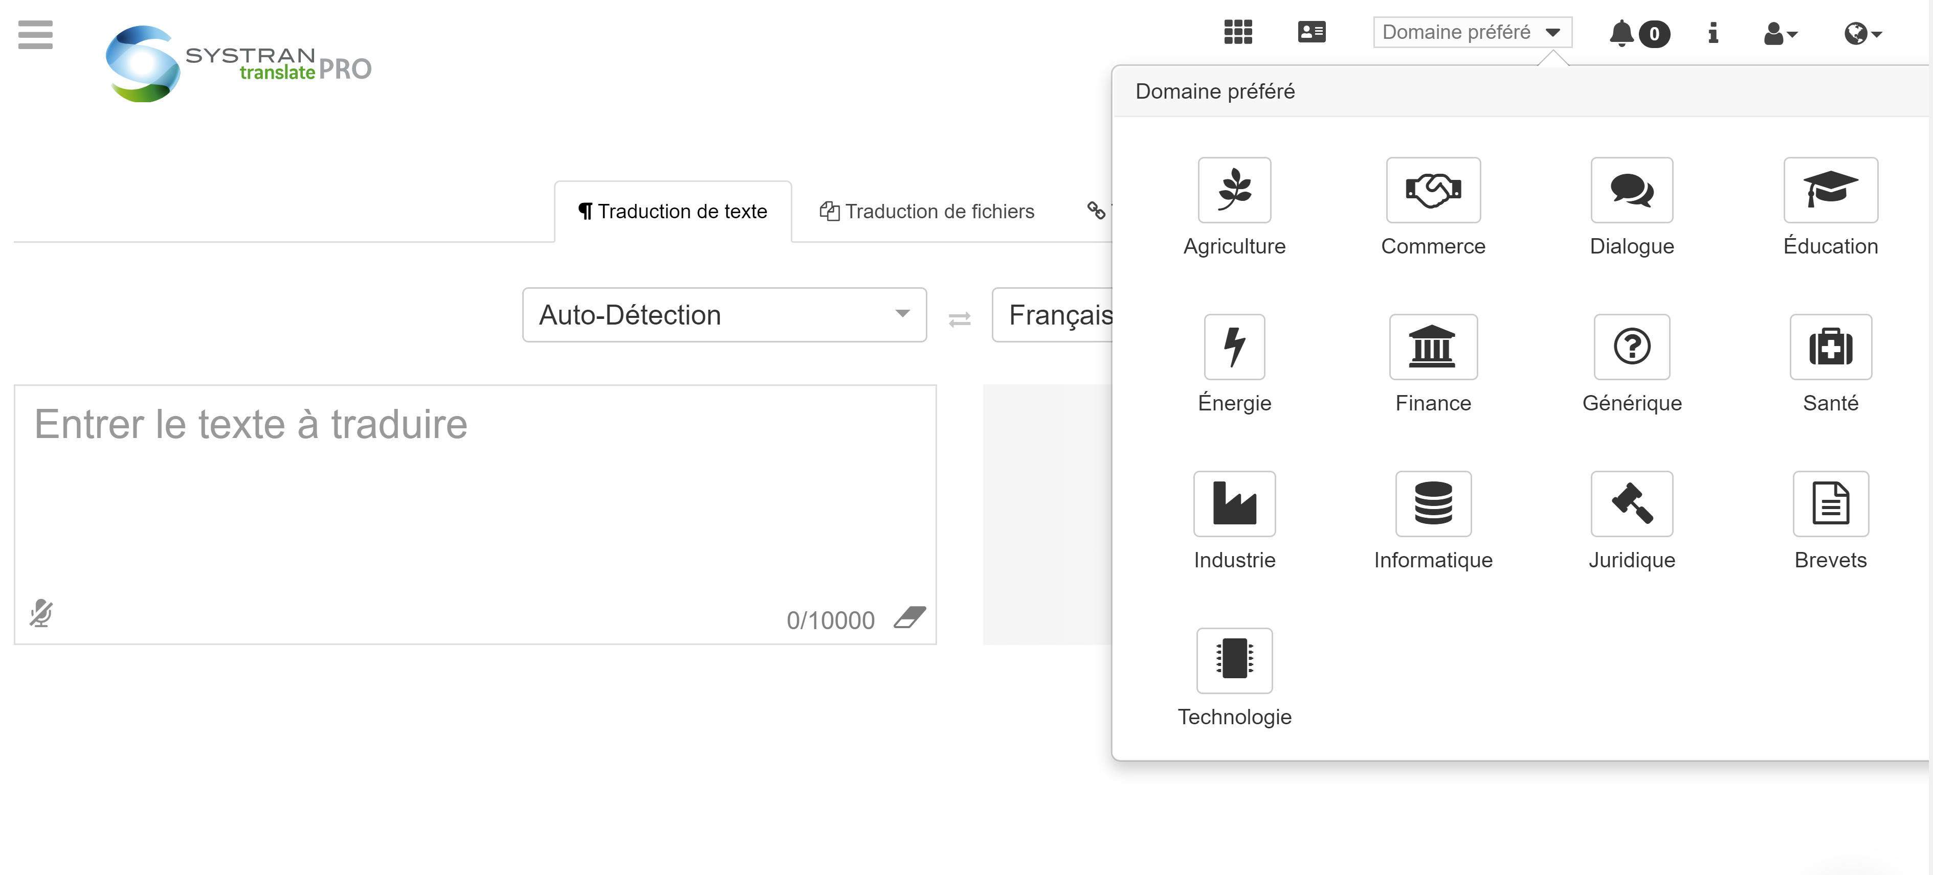Pick the Dialogue chat bubbles icon

coord(1631,190)
